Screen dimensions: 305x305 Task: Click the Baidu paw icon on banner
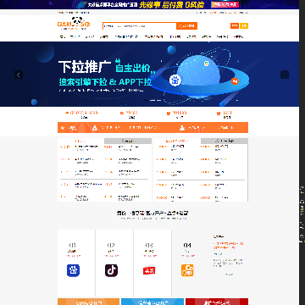click(175, 80)
